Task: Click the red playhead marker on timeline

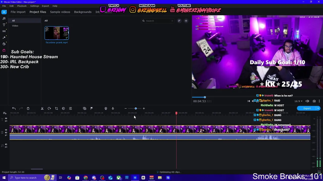Action: [x=176, y=113]
